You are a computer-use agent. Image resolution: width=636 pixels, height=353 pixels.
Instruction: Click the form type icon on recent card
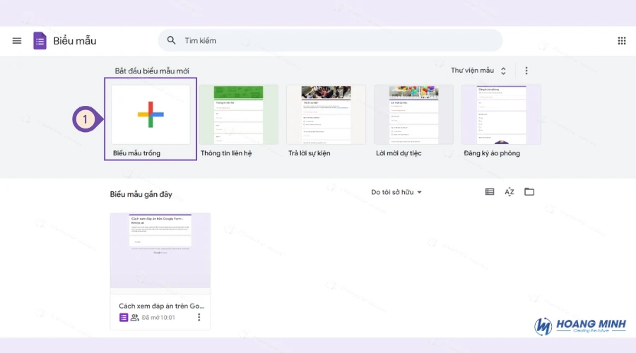124,317
